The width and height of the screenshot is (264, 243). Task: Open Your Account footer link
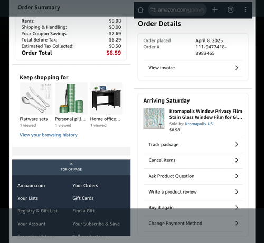pyautogui.click(x=32, y=224)
